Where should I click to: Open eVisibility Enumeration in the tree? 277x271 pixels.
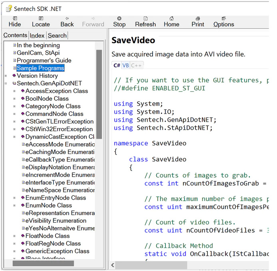pyautogui.click(x=56, y=221)
